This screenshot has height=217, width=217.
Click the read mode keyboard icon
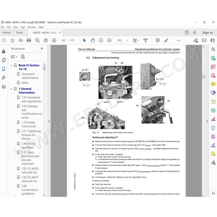pyautogui.click(x=145, y=40)
